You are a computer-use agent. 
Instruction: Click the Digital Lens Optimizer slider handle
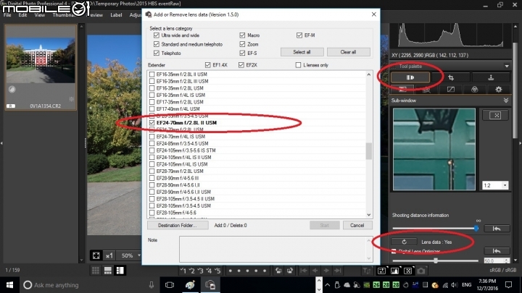(x=436, y=260)
